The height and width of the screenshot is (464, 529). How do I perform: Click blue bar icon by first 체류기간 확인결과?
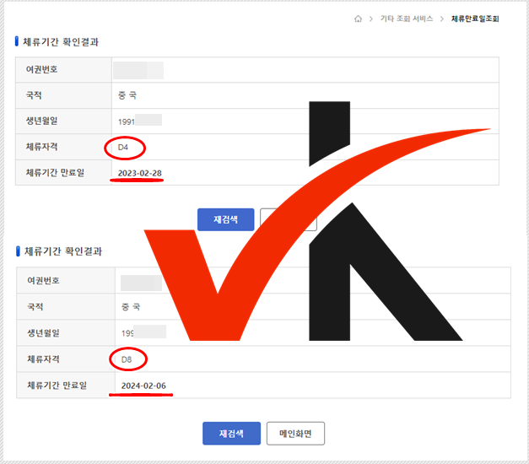17,41
